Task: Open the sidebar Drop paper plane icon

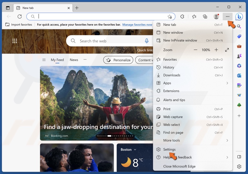Action: click(x=239, y=95)
